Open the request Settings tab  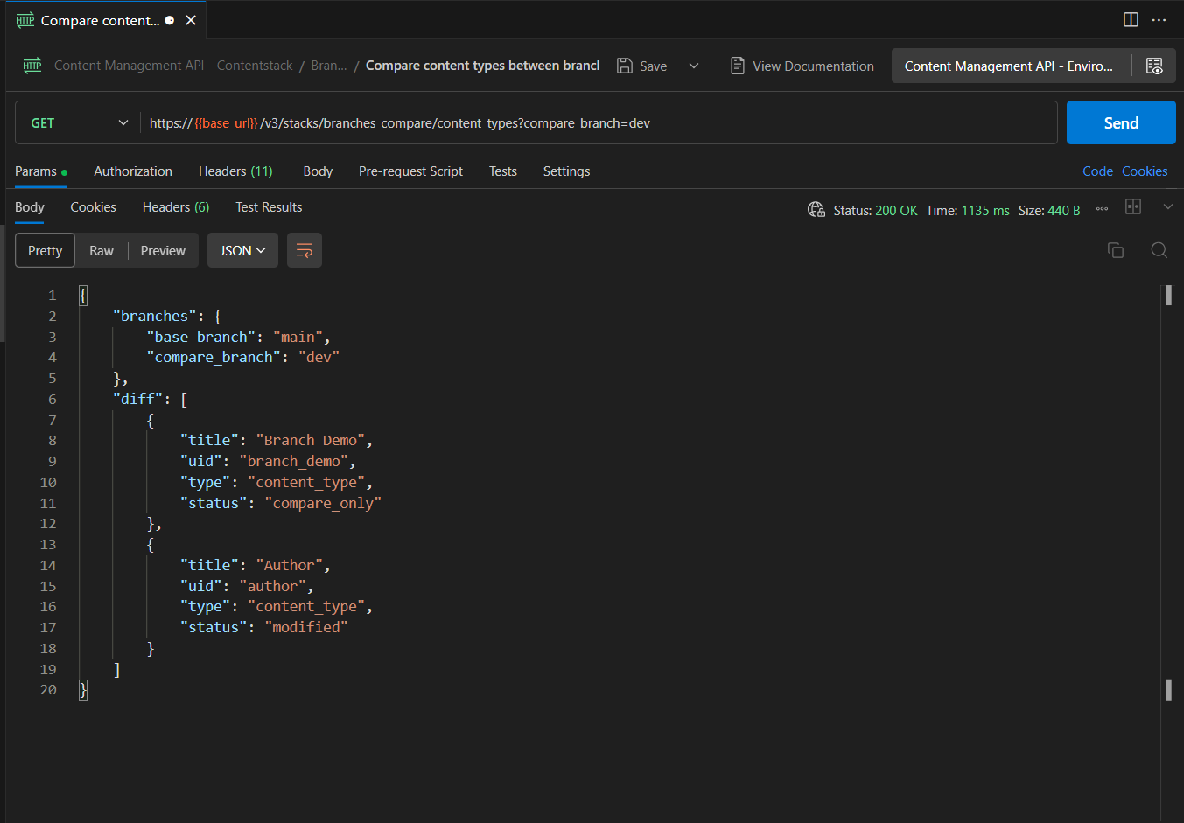(566, 171)
